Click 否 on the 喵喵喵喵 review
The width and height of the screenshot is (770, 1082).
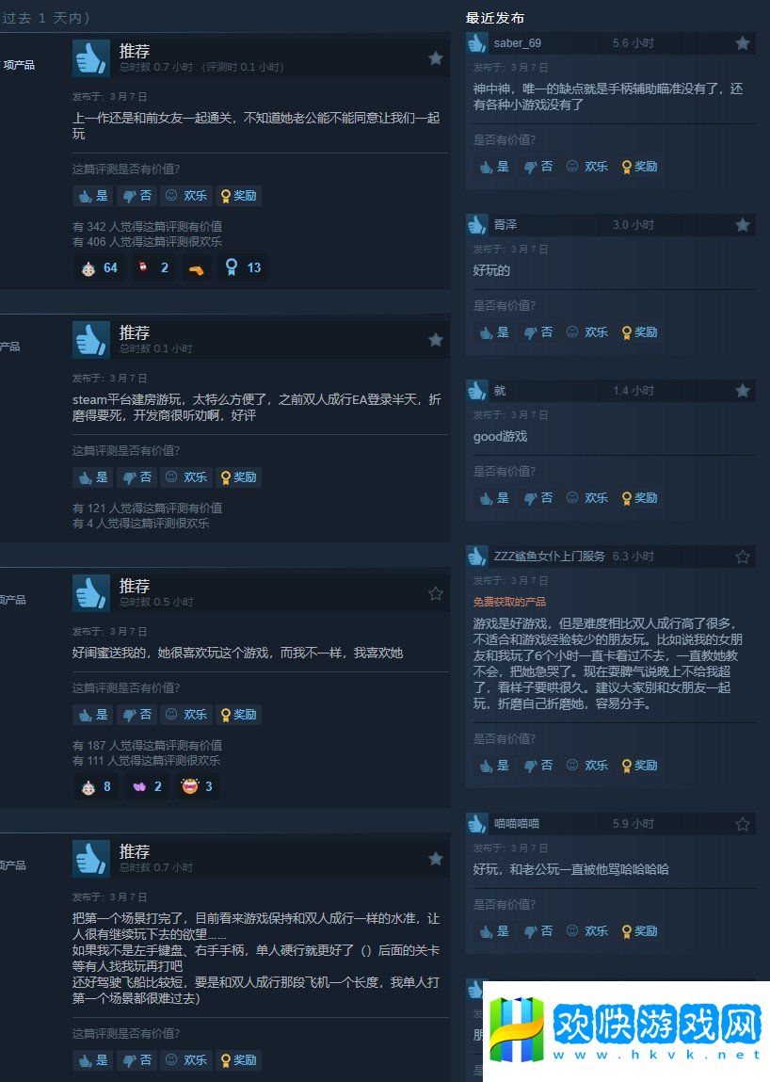pyautogui.click(x=538, y=931)
